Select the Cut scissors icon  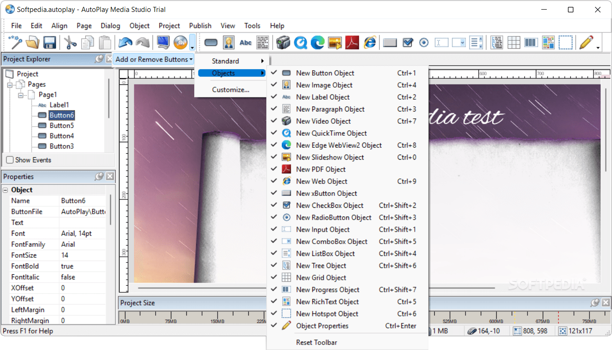pyautogui.click(x=70, y=43)
